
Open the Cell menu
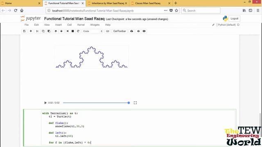(70, 25)
